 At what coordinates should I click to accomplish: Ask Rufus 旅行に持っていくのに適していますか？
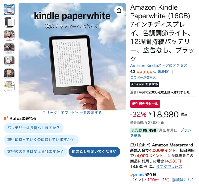pyautogui.click(x=41, y=140)
